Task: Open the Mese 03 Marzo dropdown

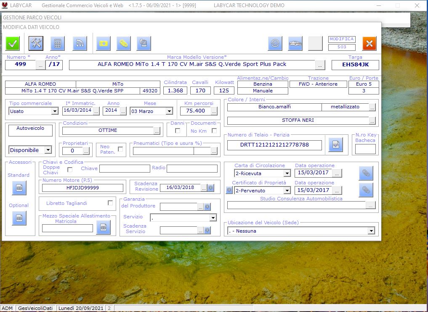Action: (x=169, y=111)
